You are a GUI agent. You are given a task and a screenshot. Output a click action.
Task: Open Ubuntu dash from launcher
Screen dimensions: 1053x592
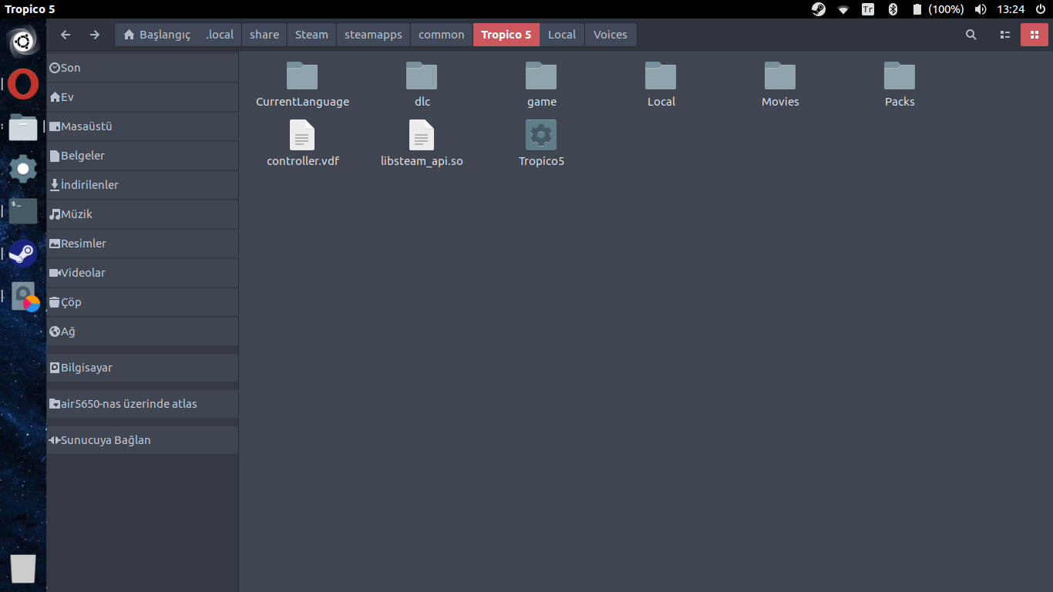tap(23, 41)
